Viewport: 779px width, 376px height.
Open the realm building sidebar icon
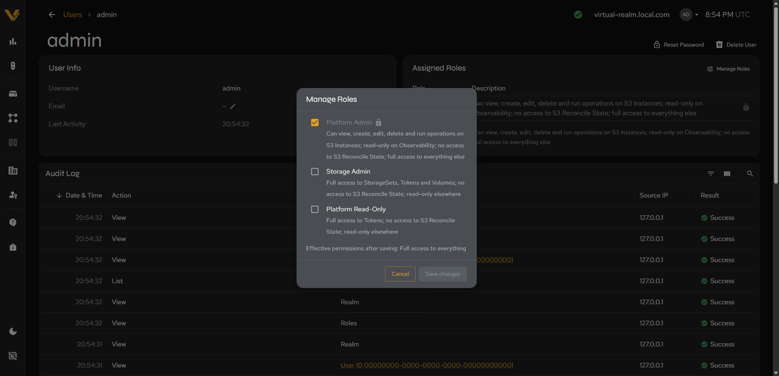pos(13,171)
